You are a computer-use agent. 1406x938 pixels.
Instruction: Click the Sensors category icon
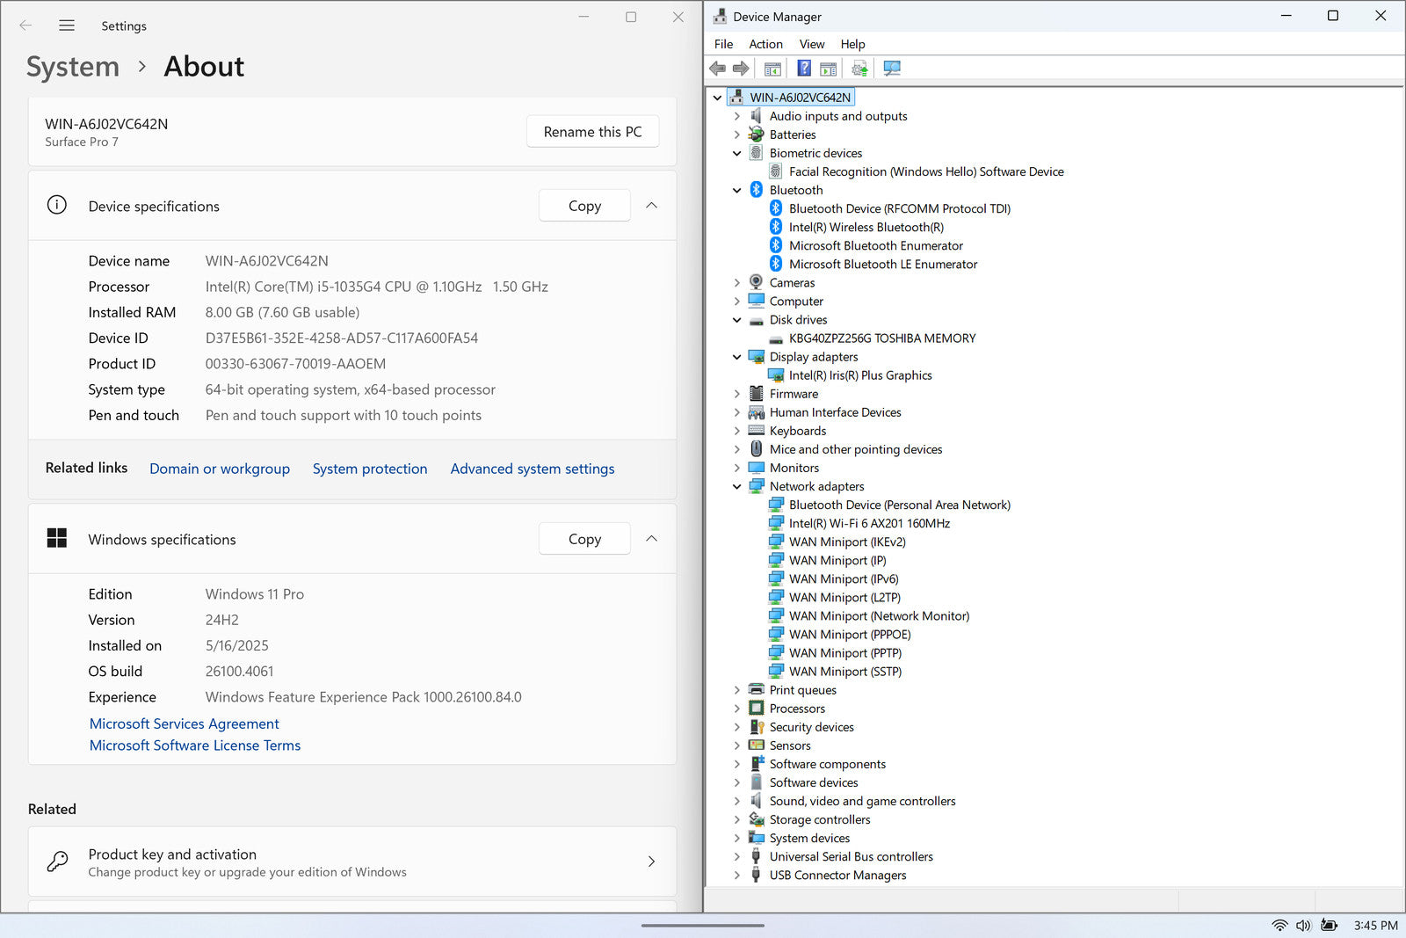point(756,745)
